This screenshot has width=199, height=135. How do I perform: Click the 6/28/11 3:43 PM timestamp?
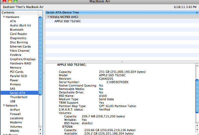tap(185, 7)
